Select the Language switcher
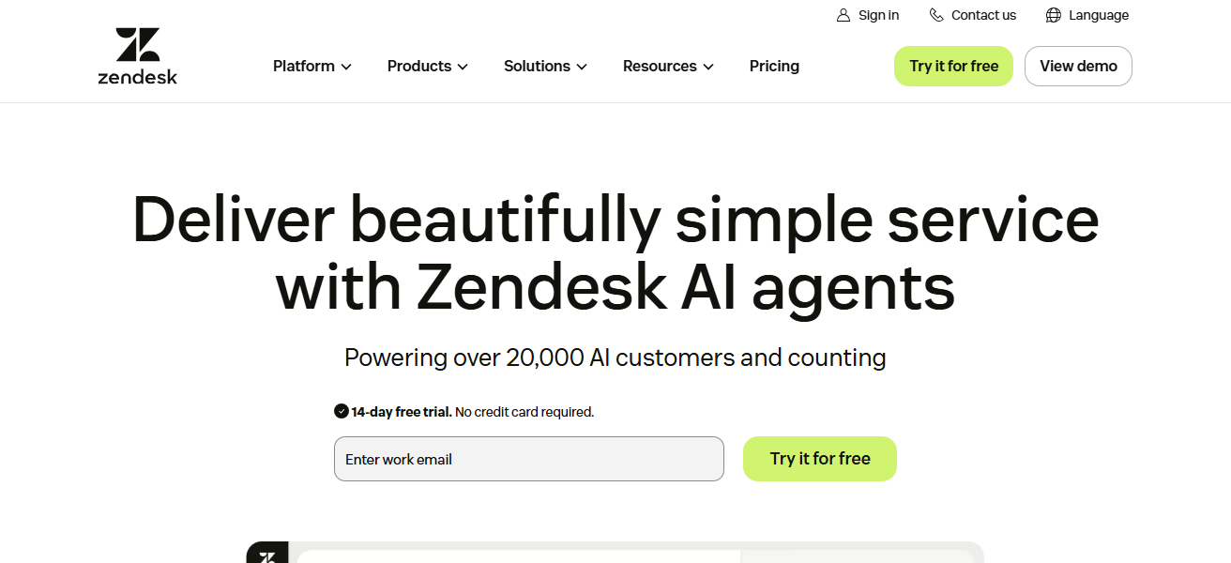The height and width of the screenshot is (563, 1231). 1098,14
